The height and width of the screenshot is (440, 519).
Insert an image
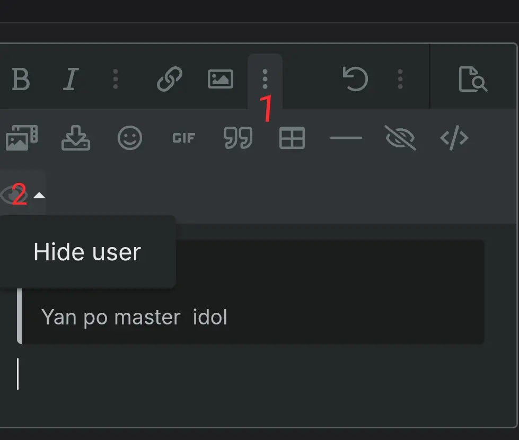click(x=221, y=79)
